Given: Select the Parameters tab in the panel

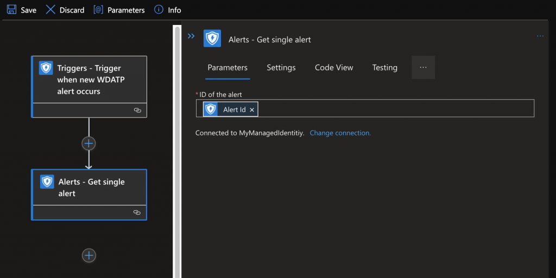Looking at the screenshot, I should coord(228,68).
